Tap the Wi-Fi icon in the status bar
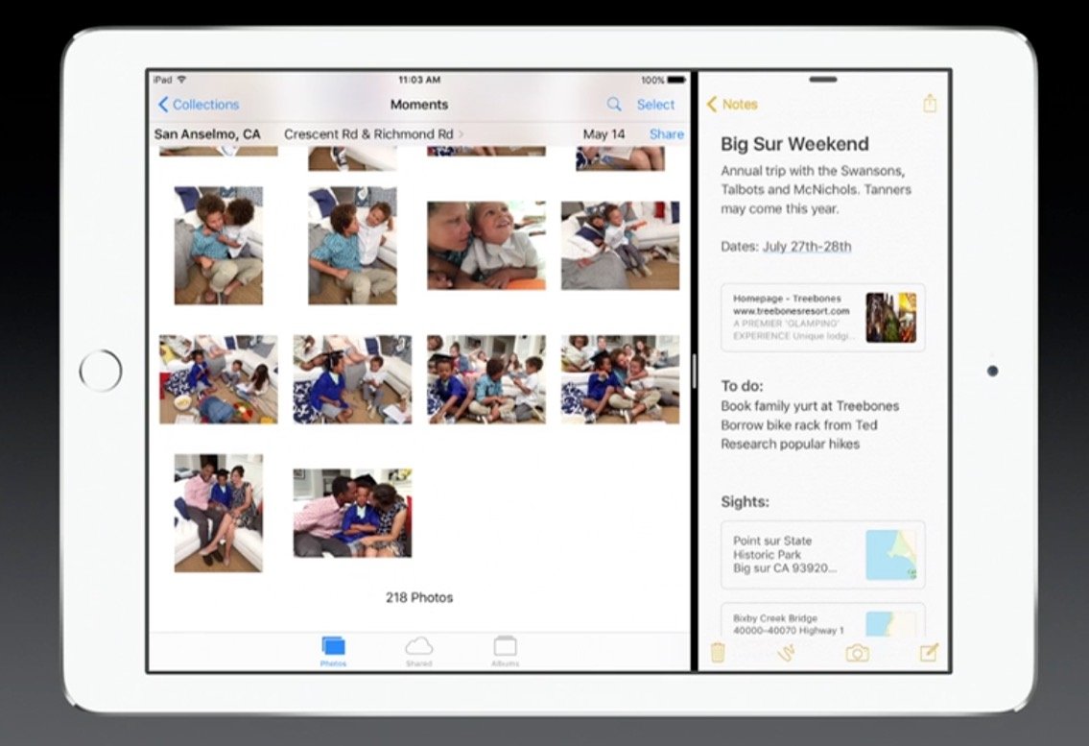The width and height of the screenshot is (1089, 746). 182,80
